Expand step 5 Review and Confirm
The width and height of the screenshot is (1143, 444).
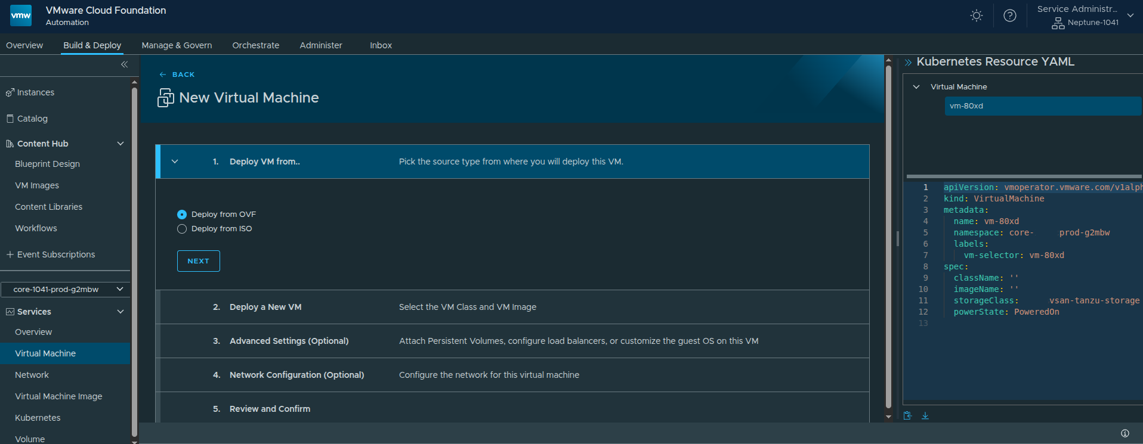(512, 409)
